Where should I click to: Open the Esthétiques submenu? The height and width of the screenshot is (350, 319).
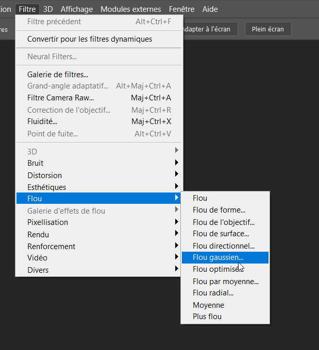pos(46,187)
